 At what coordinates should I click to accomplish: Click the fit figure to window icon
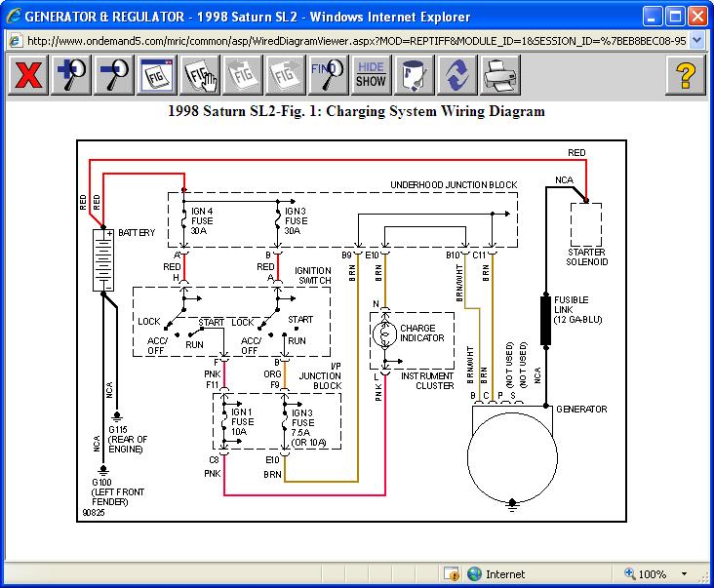tap(156, 75)
